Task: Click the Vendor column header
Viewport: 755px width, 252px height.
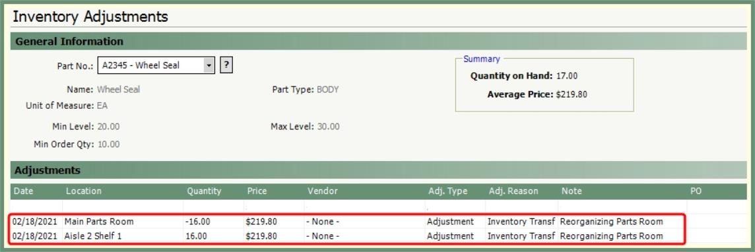Action: pyautogui.click(x=323, y=191)
